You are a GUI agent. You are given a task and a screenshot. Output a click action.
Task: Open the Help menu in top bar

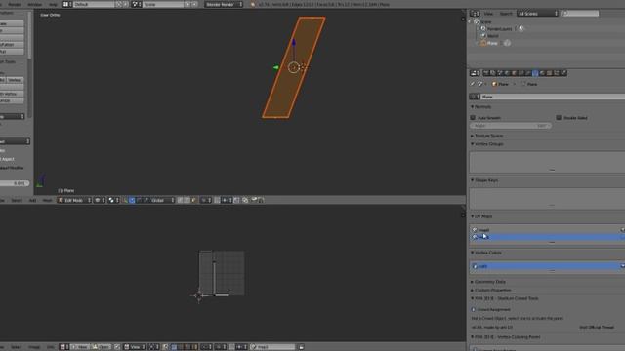[x=53, y=4]
